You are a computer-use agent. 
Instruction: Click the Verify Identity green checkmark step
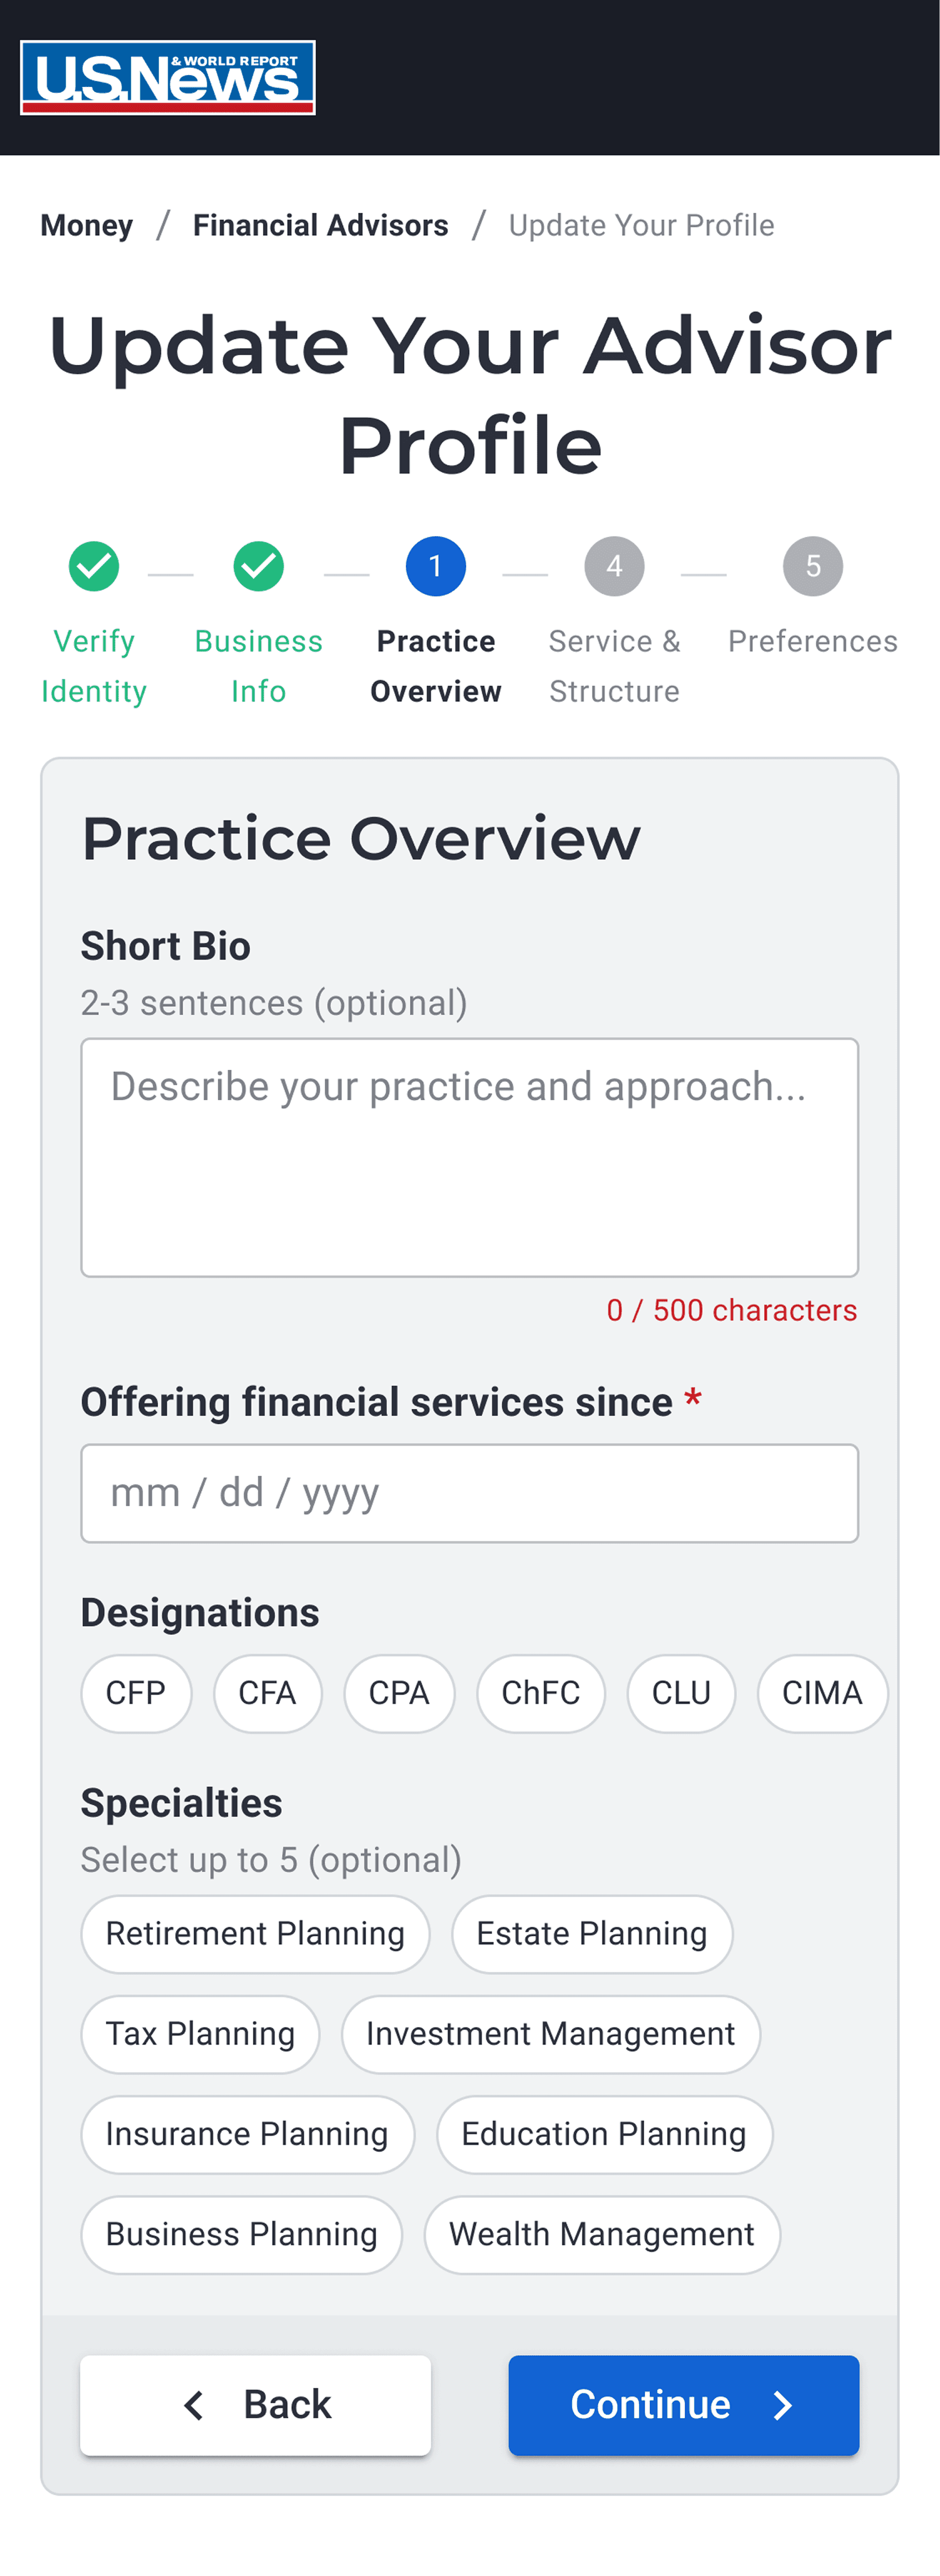point(94,566)
